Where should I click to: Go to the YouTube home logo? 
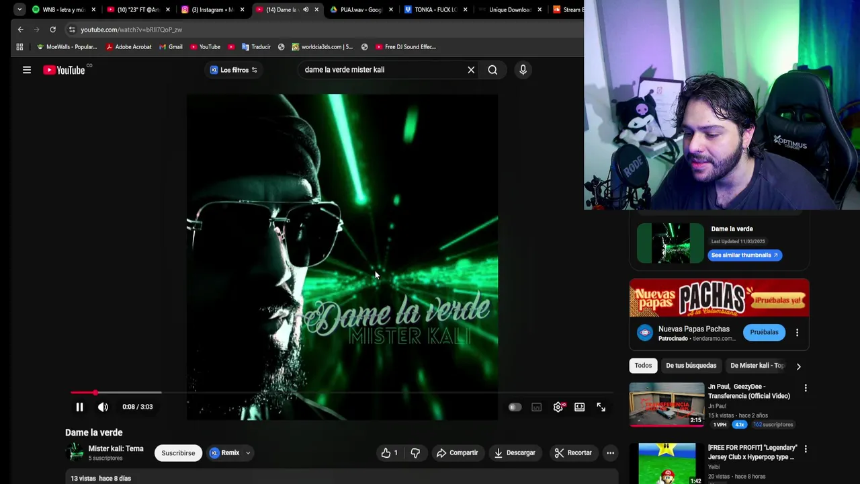[x=64, y=70]
